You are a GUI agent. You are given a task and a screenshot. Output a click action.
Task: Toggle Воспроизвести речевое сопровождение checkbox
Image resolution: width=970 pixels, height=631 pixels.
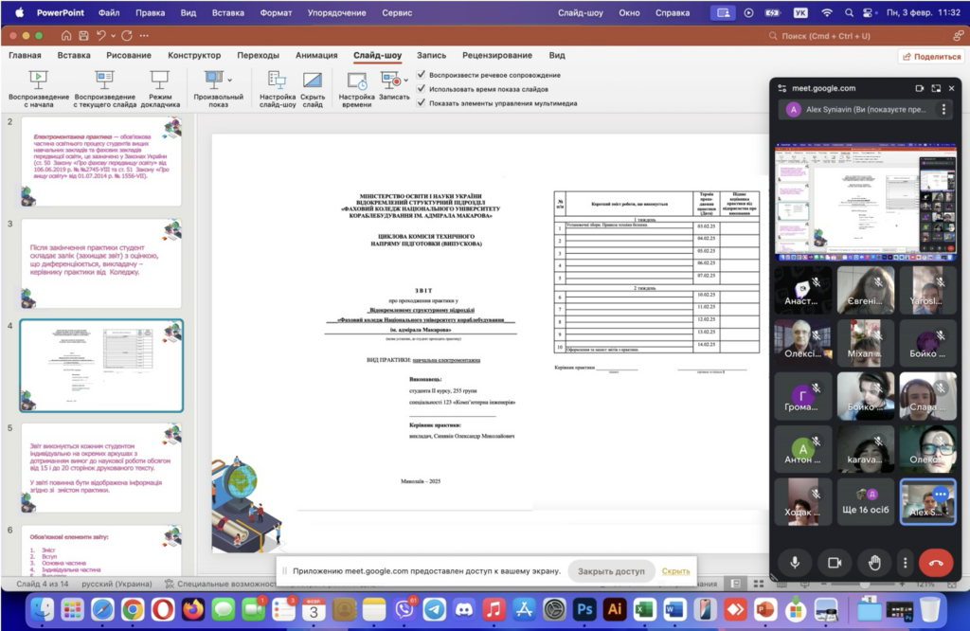coord(422,74)
